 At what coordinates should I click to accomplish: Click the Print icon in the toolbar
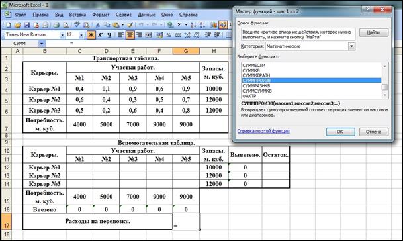pos(56,25)
